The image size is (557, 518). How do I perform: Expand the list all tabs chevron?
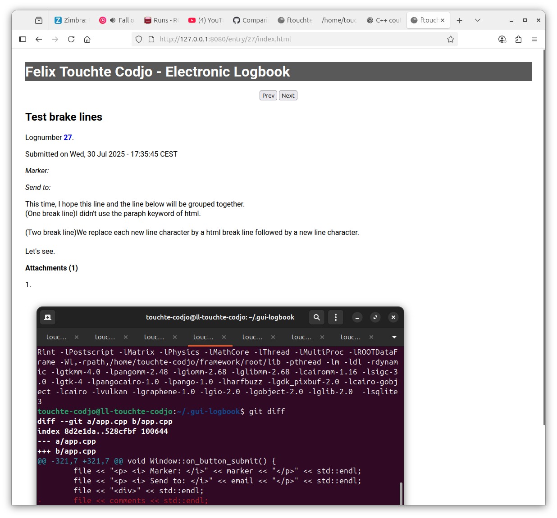coord(478,20)
